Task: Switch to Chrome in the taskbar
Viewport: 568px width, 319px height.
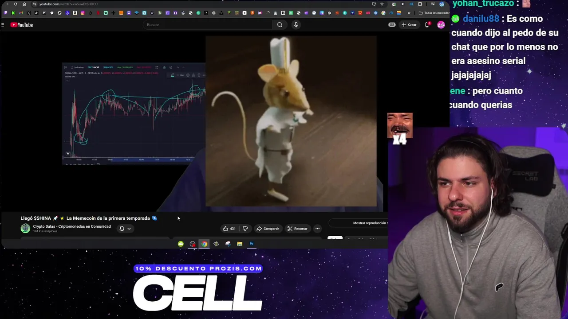Action: [x=204, y=244]
